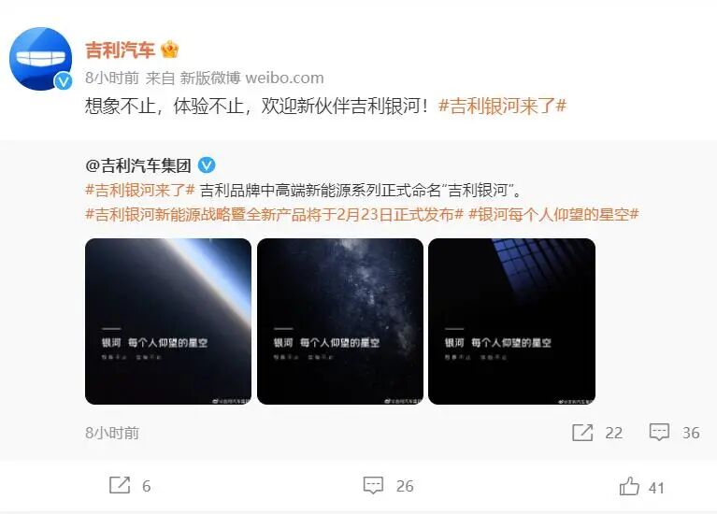The image size is (717, 514).
Task: Open #银河每个人仰望的星空# hashtag
Action: pos(553,214)
